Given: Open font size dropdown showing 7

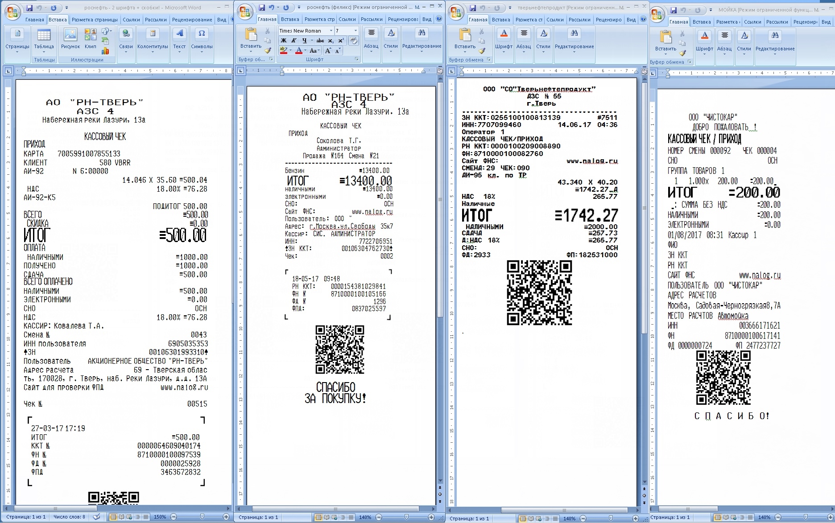Looking at the screenshot, I should (355, 31).
